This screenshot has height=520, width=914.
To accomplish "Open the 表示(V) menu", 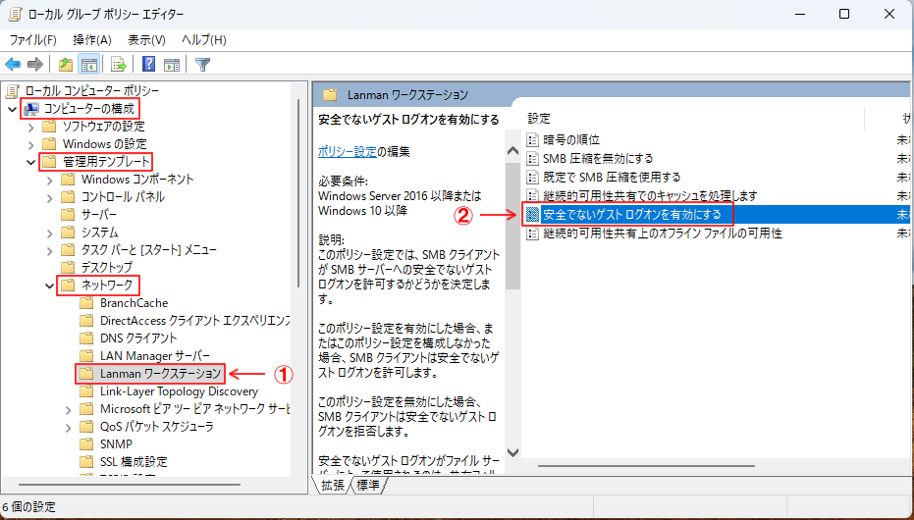I will tap(147, 40).
